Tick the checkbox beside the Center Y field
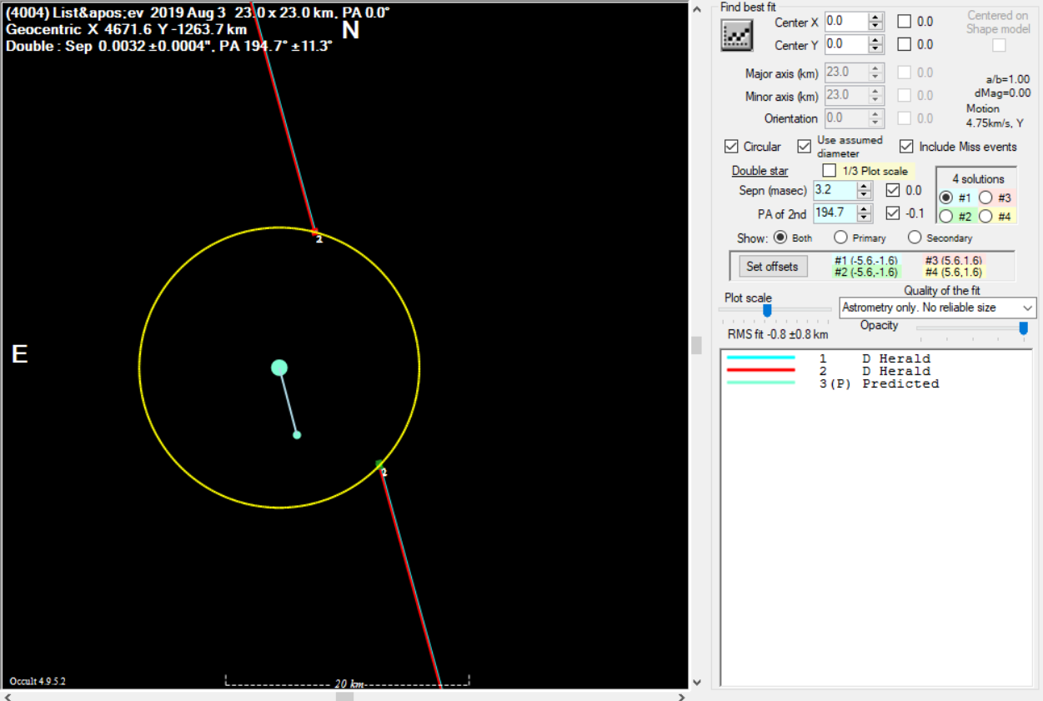Viewport: 1043px width, 701px height. click(904, 44)
